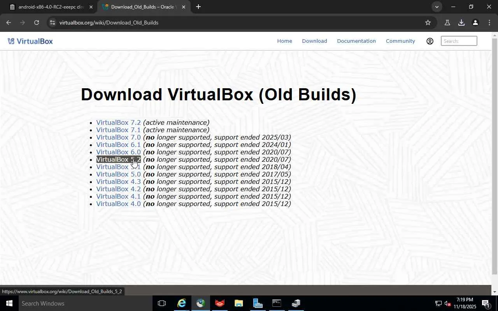Image resolution: width=498 pixels, height=311 pixels.
Task: Open the browser profile icon
Action: pos(475,23)
